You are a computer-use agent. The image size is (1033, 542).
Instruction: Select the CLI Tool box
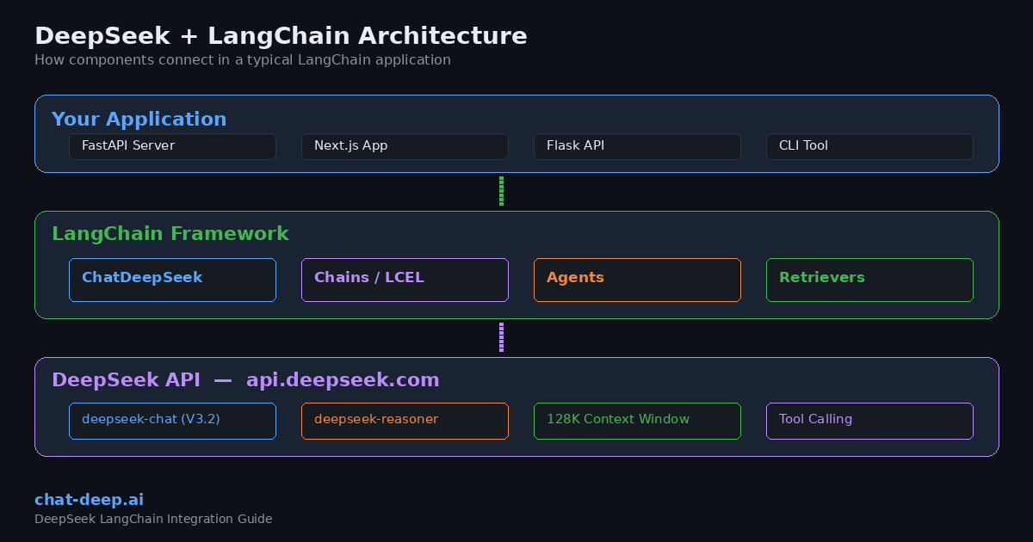click(x=869, y=146)
